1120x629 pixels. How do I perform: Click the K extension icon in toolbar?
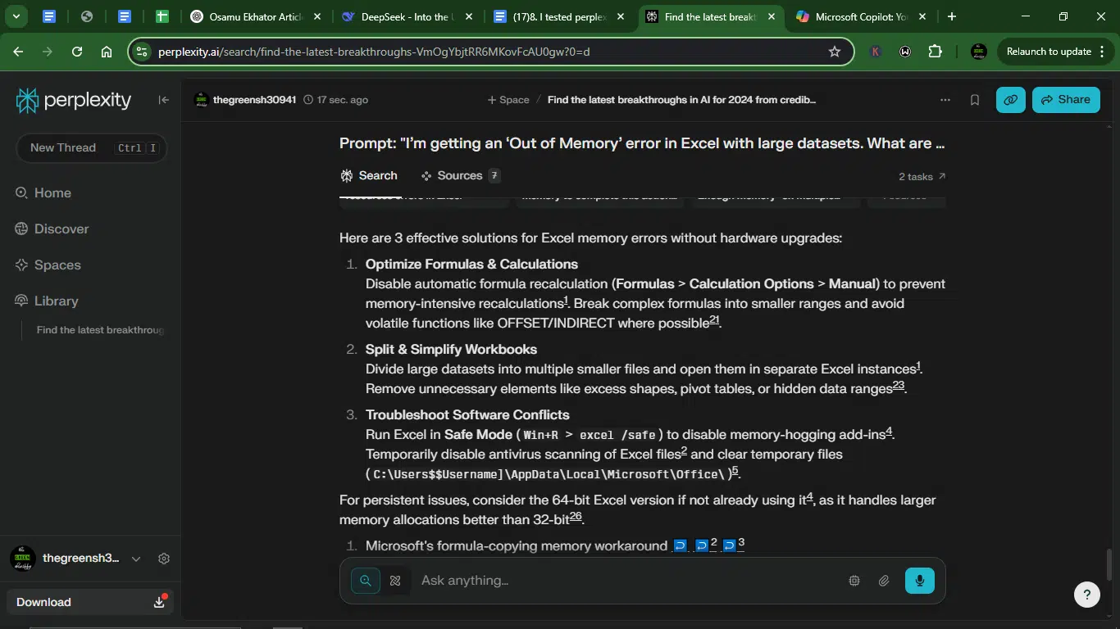tap(876, 52)
